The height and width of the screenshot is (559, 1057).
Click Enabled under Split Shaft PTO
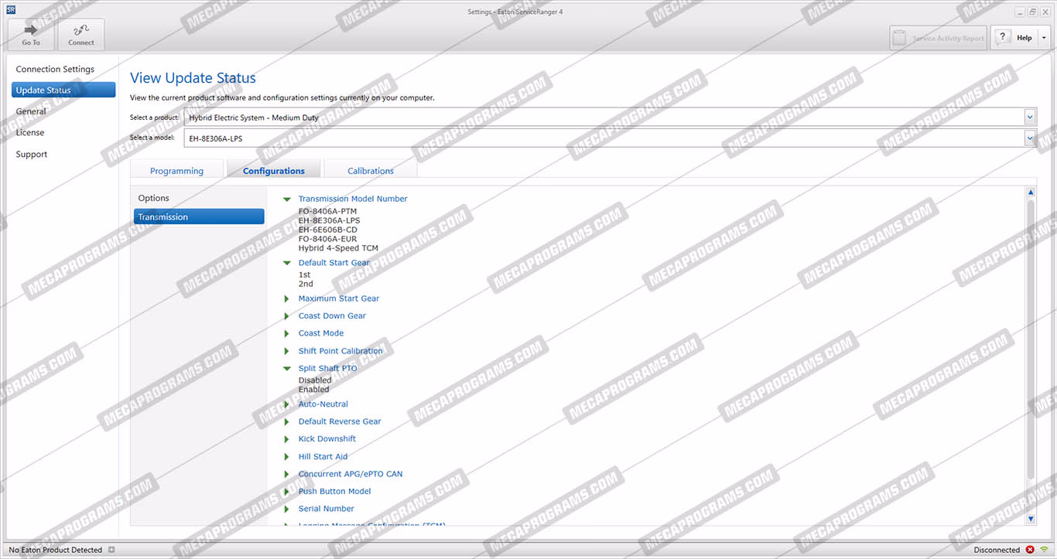click(314, 390)
